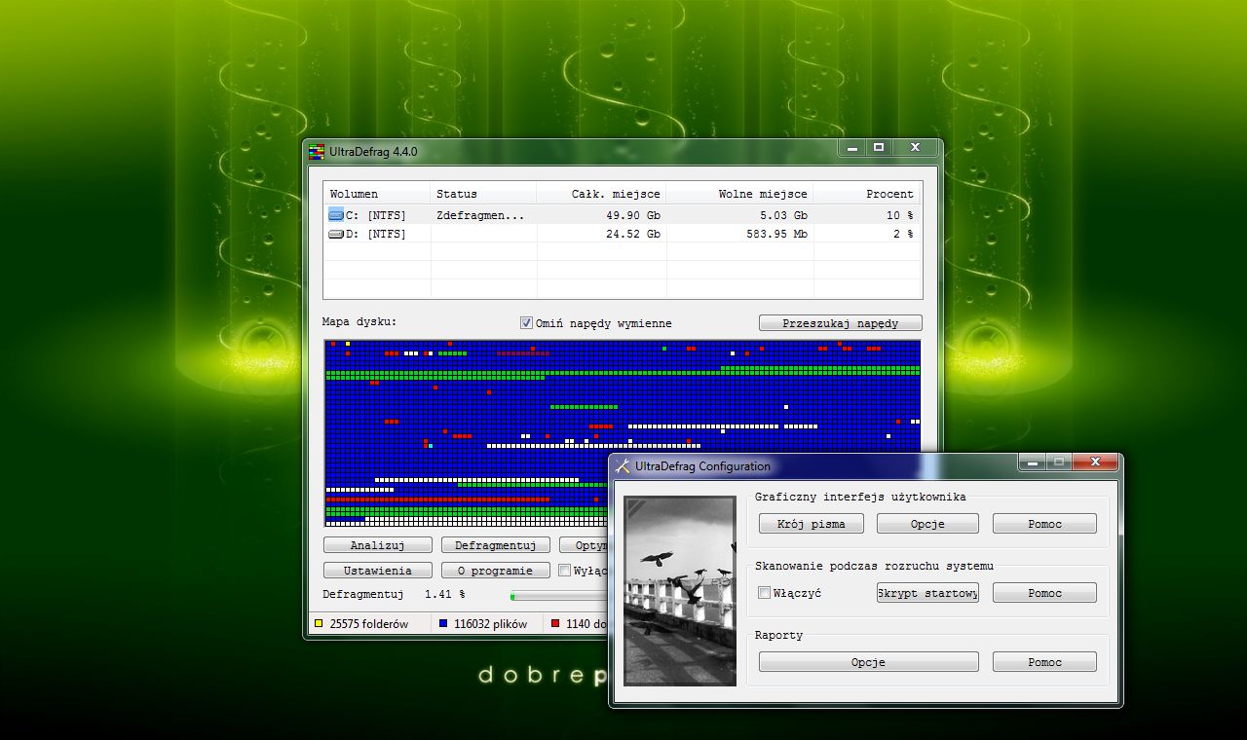The height and width of the screenshot is (740, 1247).
Task: Enable the 'Włączyć' boot scan checkbox
Action: coord(765,593)
